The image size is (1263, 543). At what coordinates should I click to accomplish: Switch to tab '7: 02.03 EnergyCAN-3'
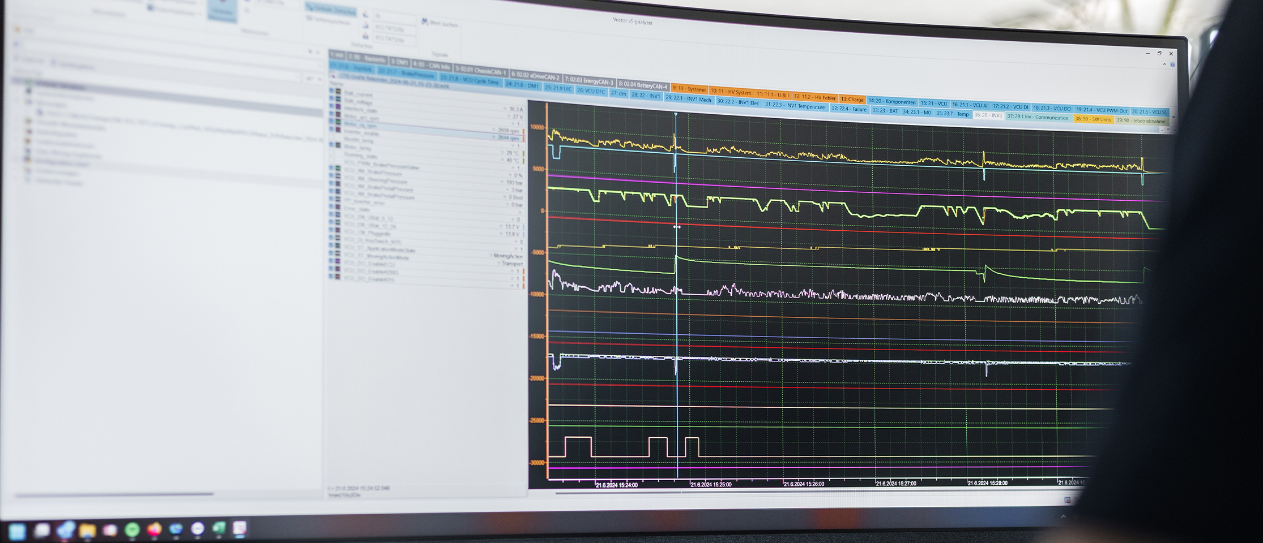coord(589,80)
